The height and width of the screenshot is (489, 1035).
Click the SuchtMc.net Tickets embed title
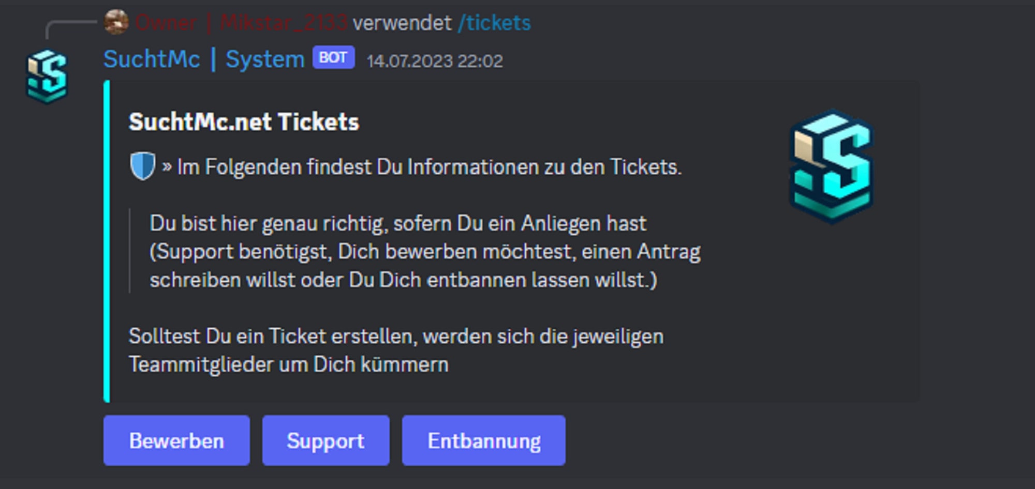(244, 122)
